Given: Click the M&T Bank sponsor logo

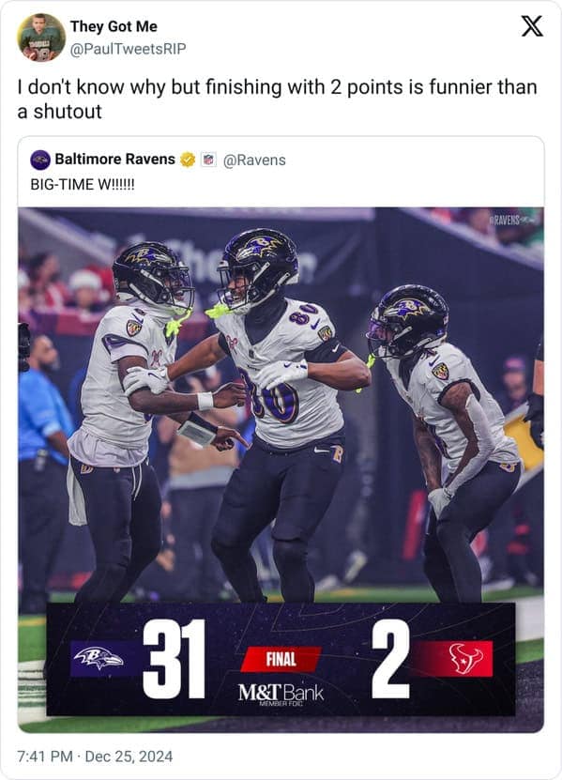Looking at the screenshot, I should tap(281, 694).
